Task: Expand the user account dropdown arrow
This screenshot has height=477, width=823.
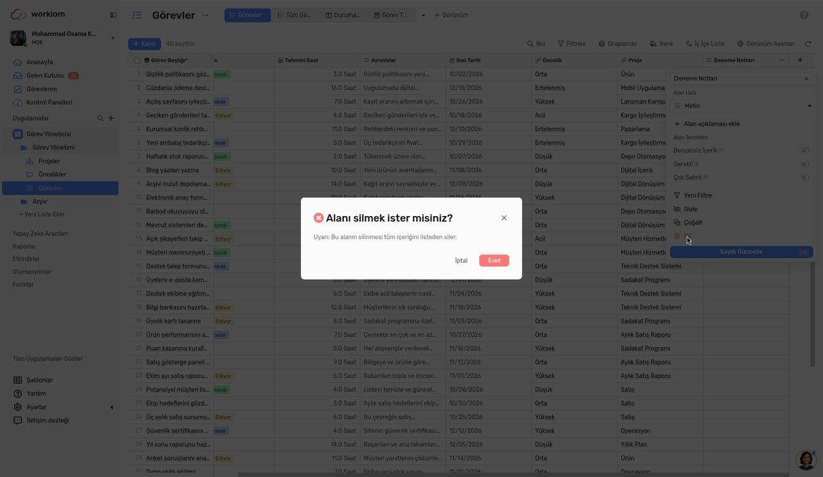Action: click(113, 38)
